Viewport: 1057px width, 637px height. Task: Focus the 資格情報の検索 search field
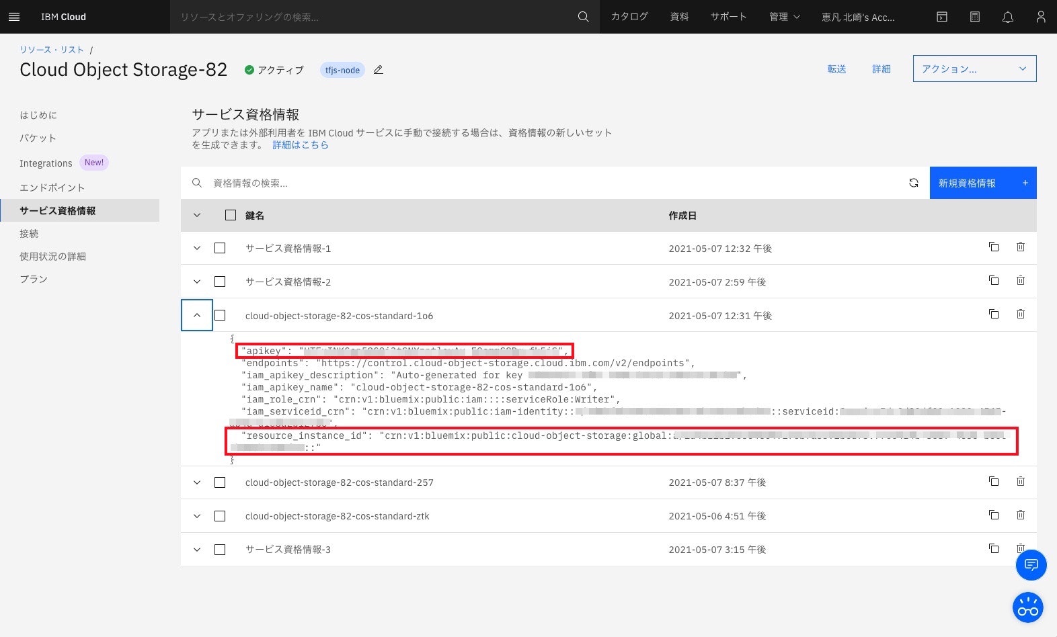[x=555, y=183]
